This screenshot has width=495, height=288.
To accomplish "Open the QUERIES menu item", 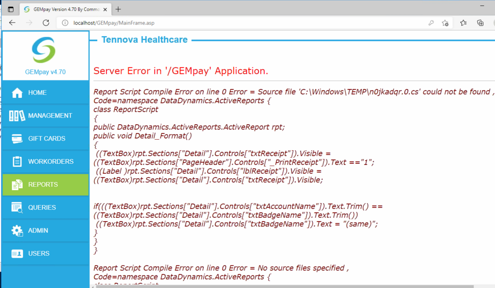I will 45,208.
